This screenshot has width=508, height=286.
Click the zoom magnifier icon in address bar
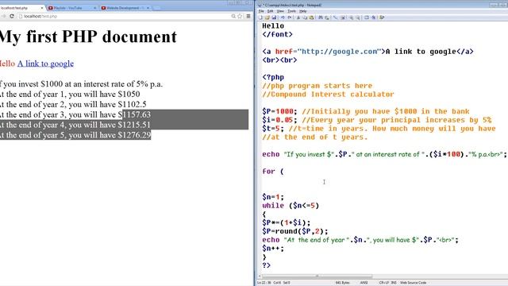click(x=233, y=16)
